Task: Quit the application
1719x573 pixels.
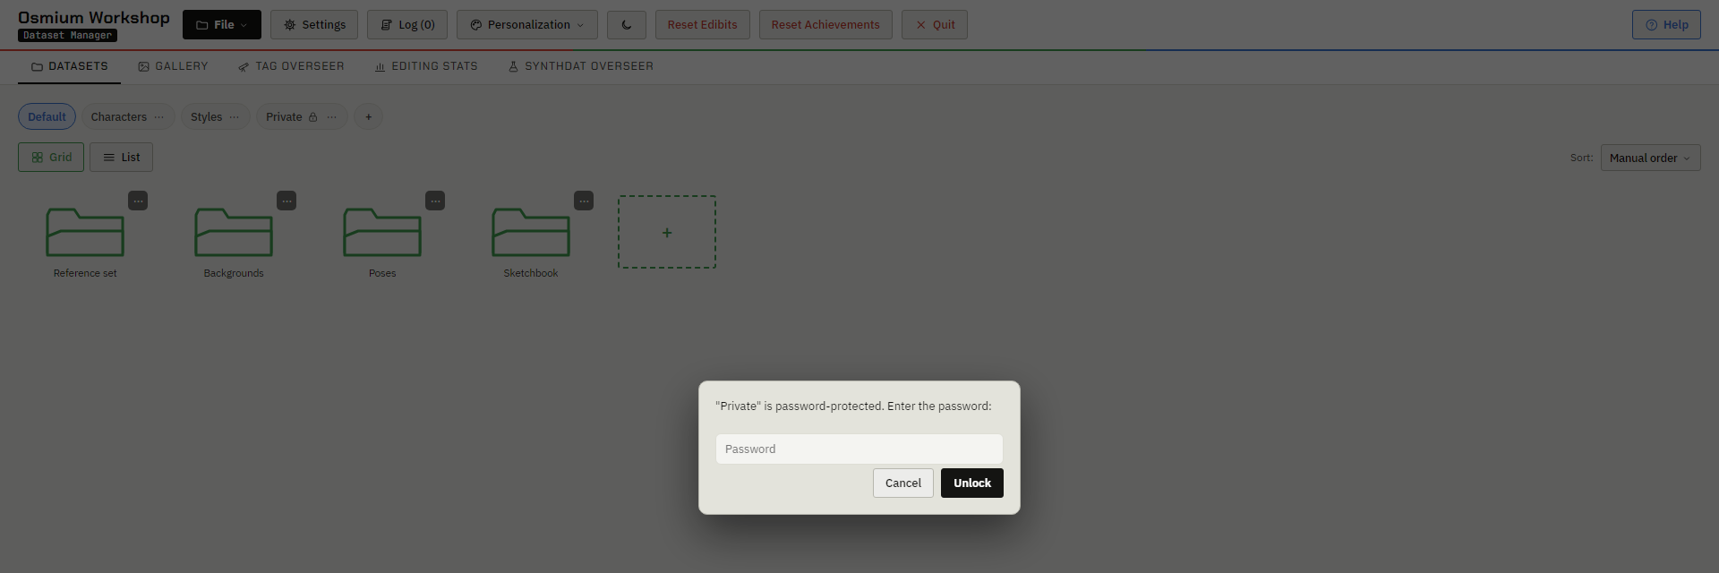Action: click(935, 25)
